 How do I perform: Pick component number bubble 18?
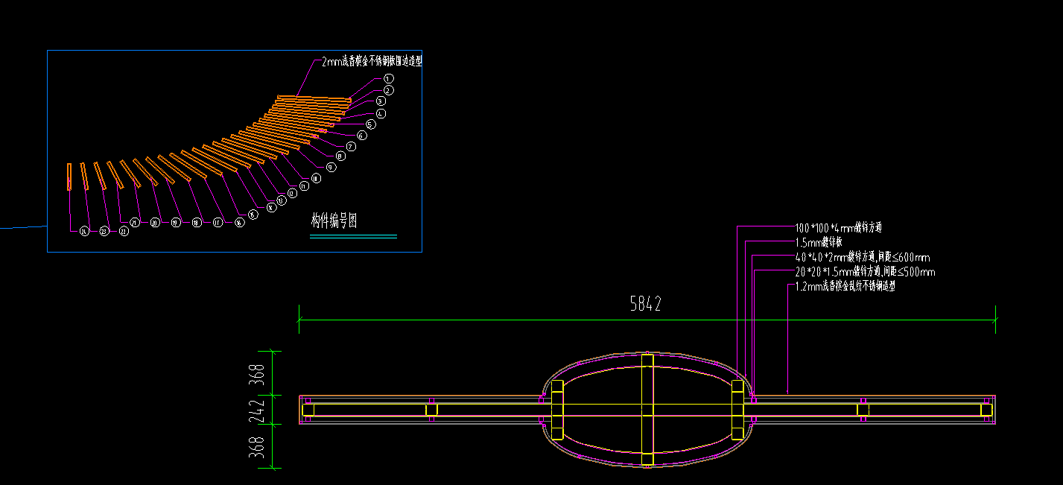pyautogui.click(x=197, y=222)
